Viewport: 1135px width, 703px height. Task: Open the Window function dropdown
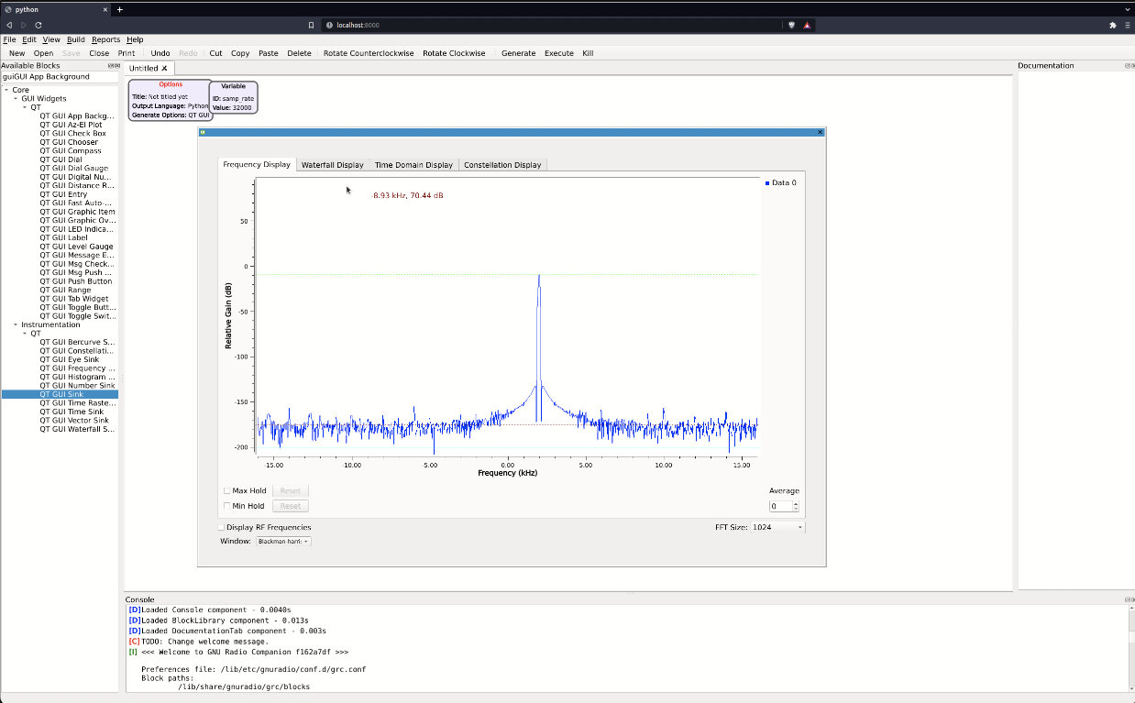tap(282, 540)
